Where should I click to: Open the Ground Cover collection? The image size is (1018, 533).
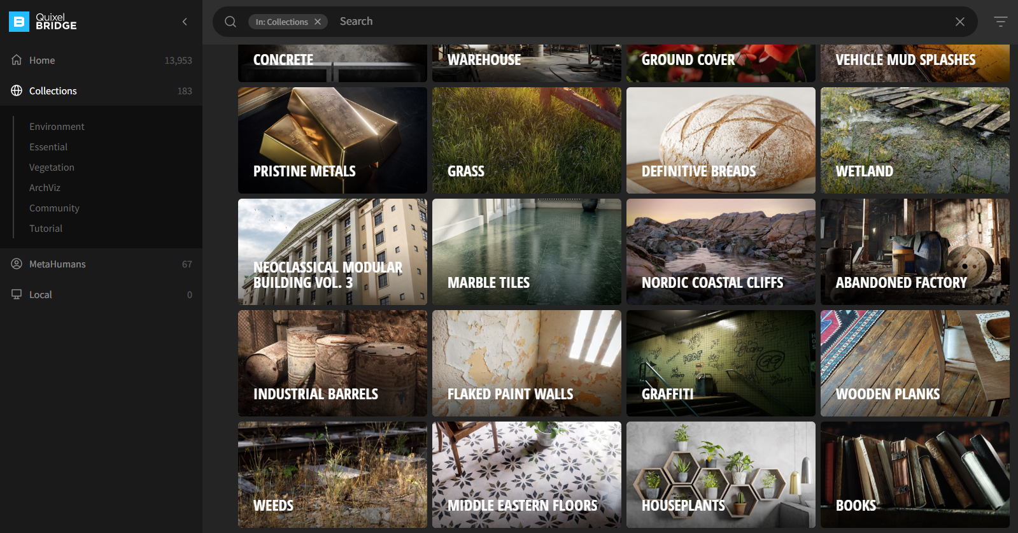721,63
